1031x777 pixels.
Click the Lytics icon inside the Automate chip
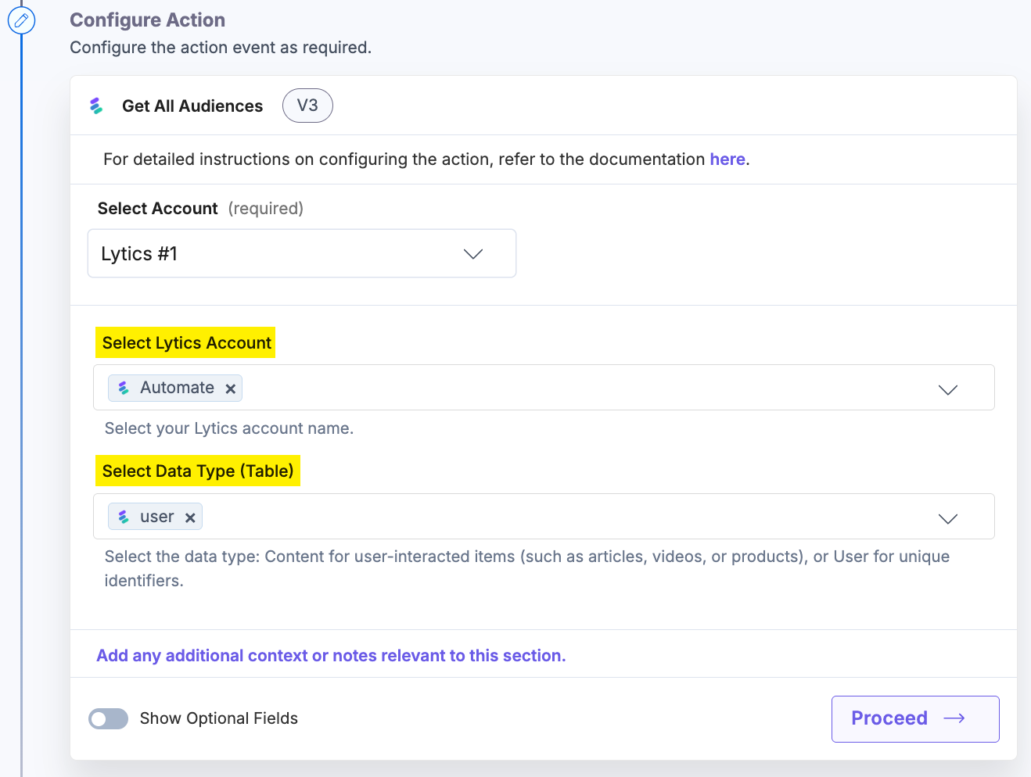point(124,388)
